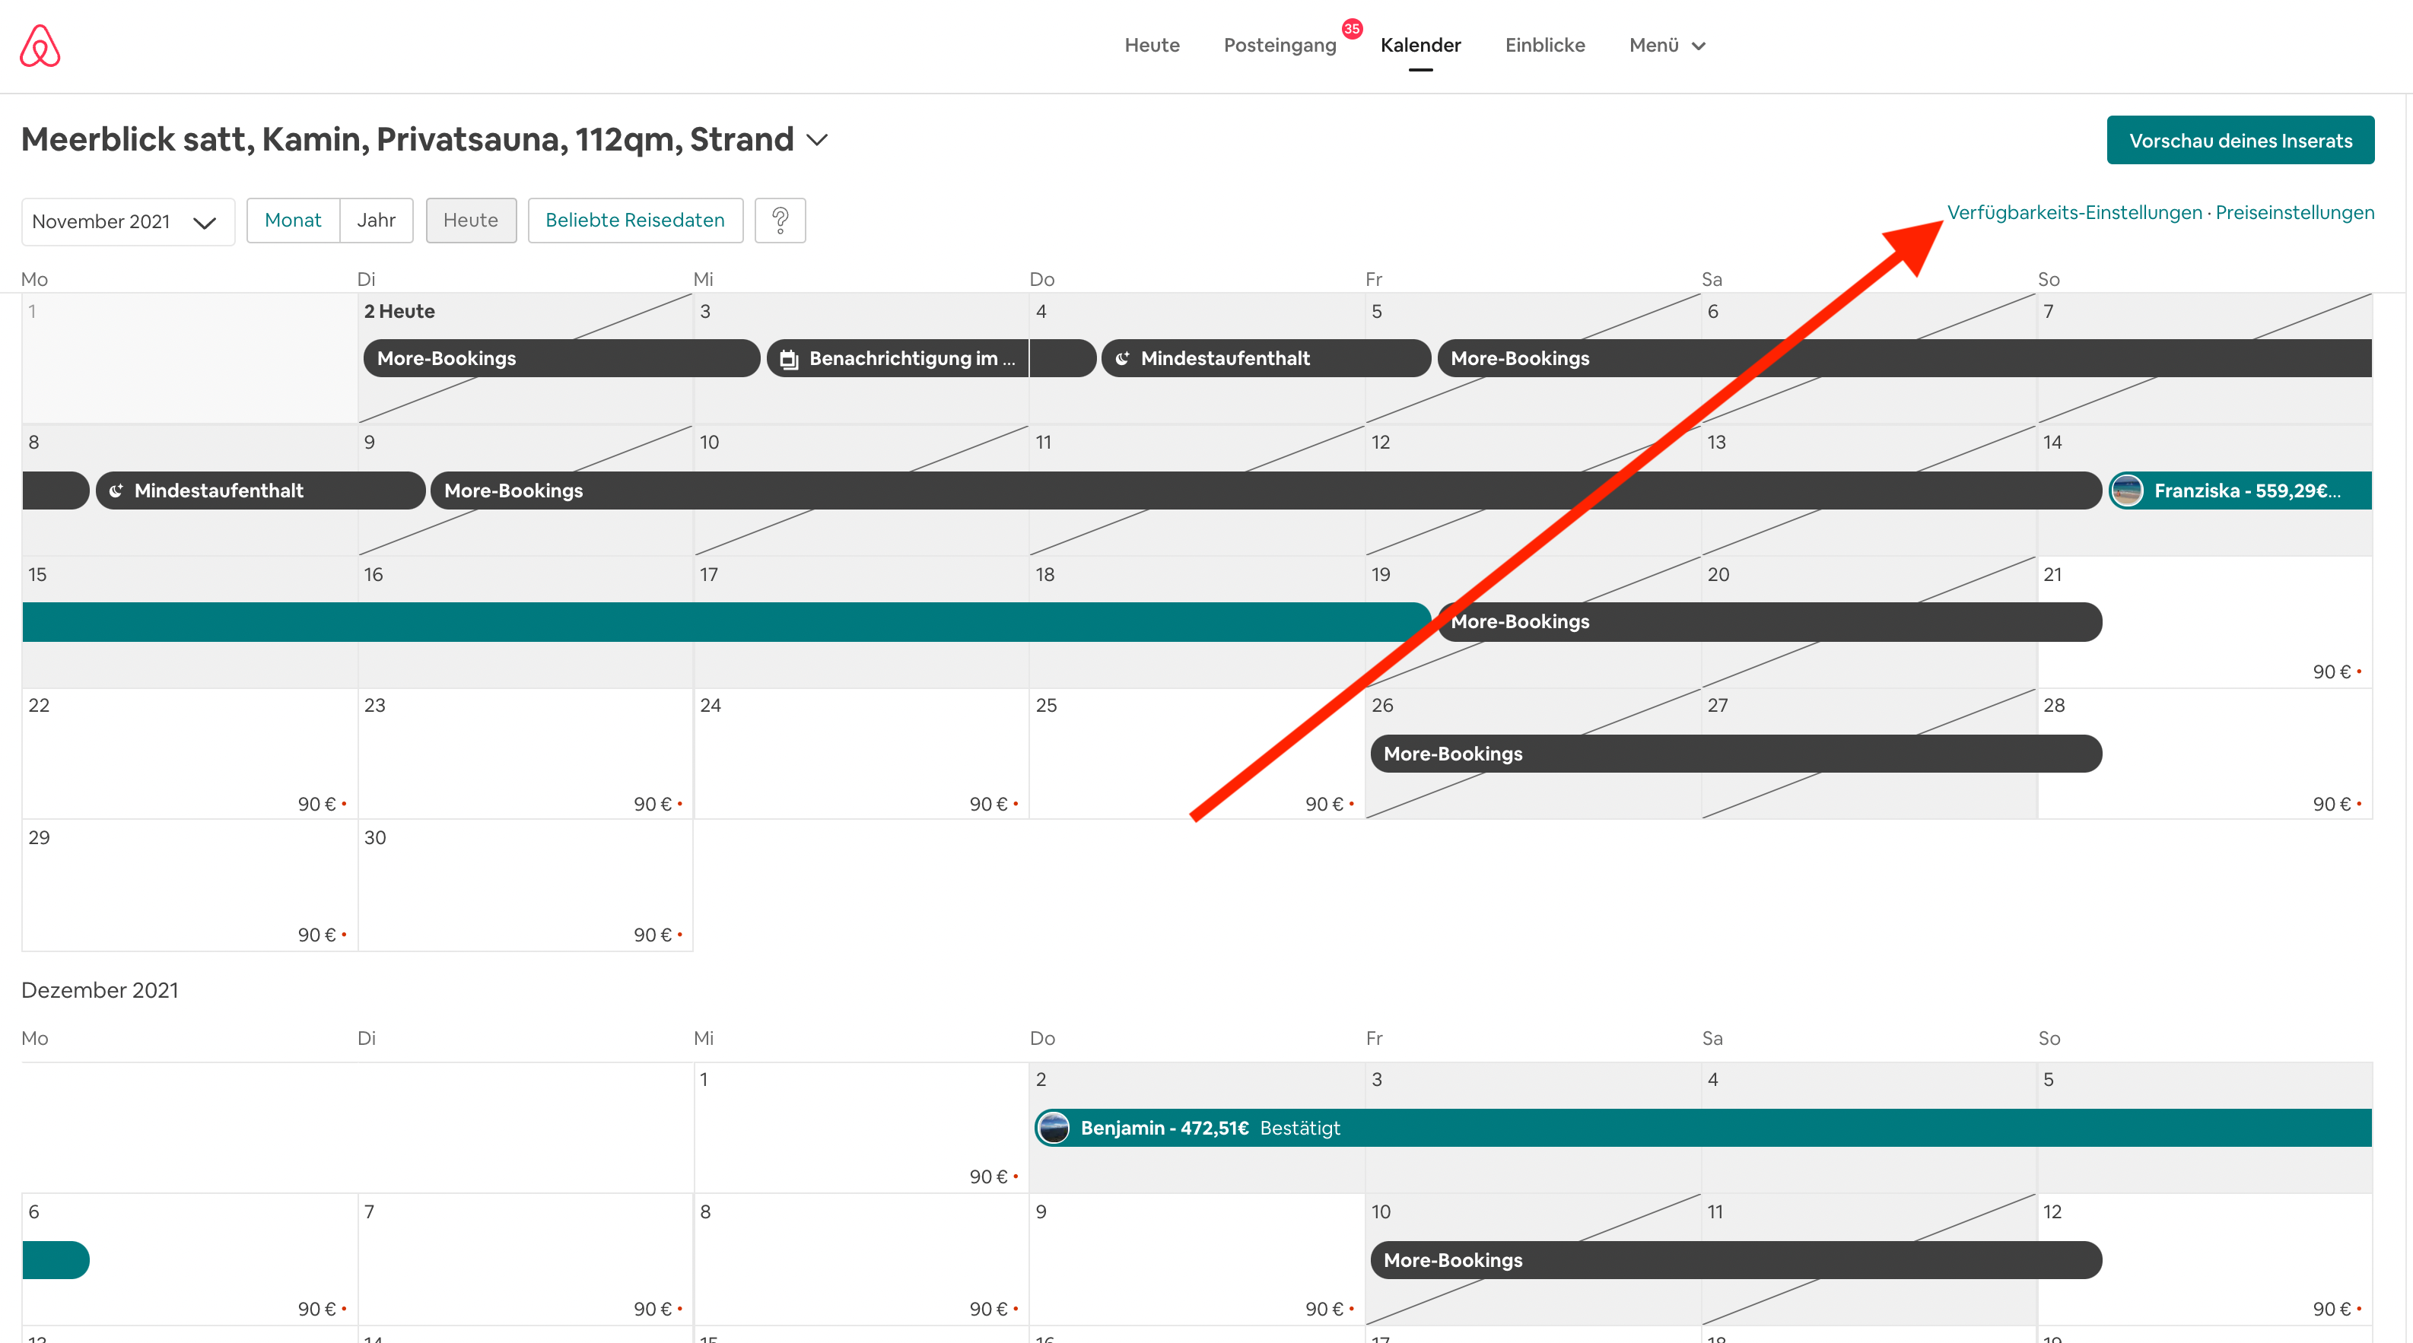Click the moon icon in Mindestaufenthalt bar on day 4
Screen dimensions: 2413x1343
(x=1122, y=357)
